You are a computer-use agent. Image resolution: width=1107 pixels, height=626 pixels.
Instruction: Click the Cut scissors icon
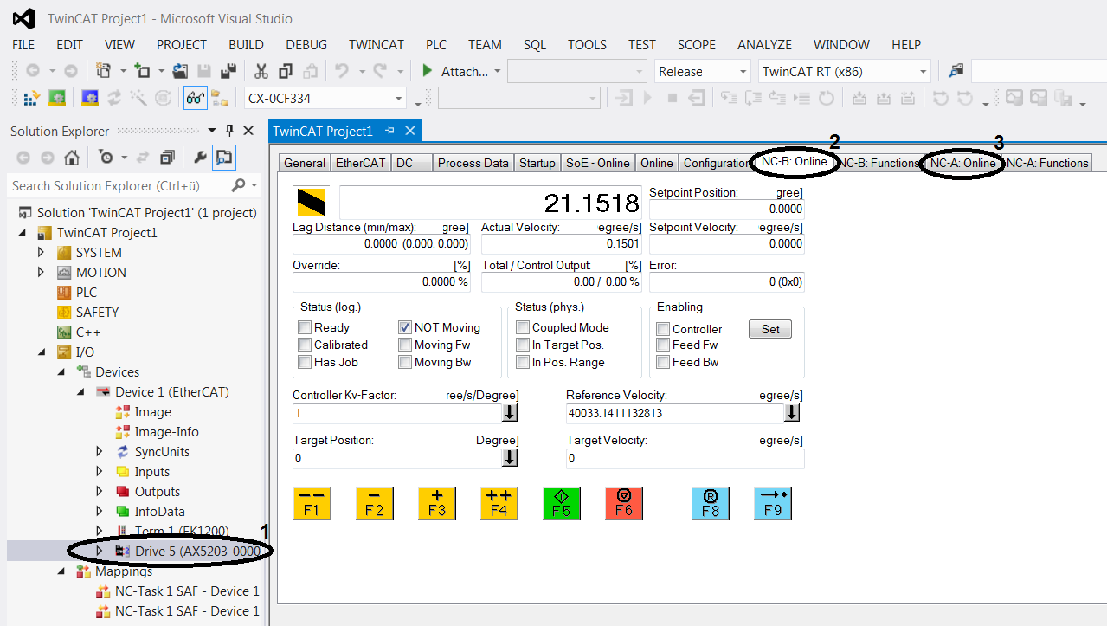tap(261, 72)
